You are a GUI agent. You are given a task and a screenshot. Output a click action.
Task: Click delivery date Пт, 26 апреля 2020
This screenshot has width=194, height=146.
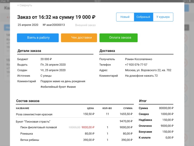(53, 65)
